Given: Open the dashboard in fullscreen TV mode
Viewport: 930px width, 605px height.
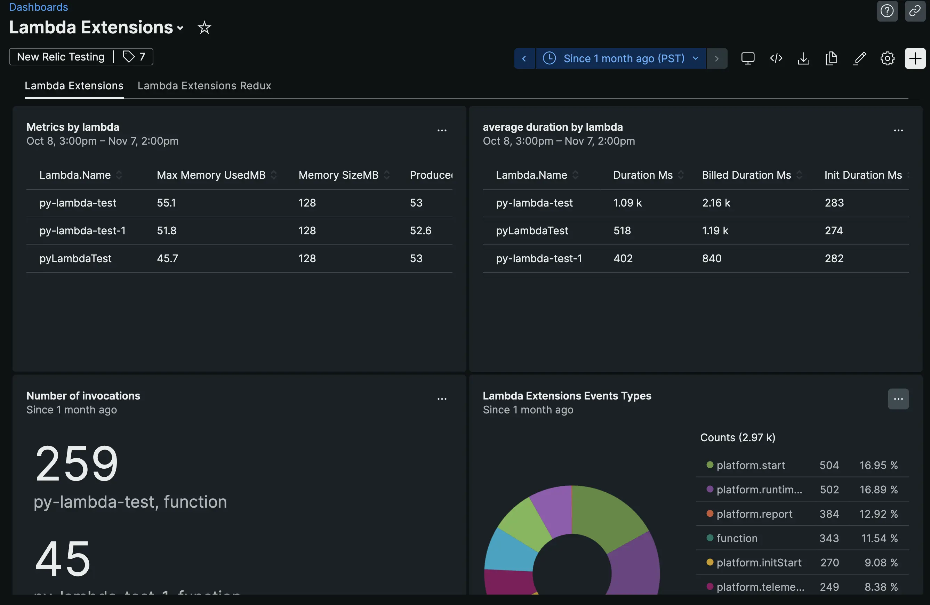Looking at the screenshot, I should tap(748, 58).
